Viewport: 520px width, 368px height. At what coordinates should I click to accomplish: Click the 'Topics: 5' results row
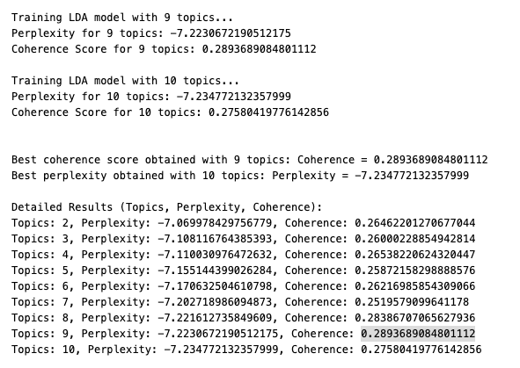click(x=244, y=271)
